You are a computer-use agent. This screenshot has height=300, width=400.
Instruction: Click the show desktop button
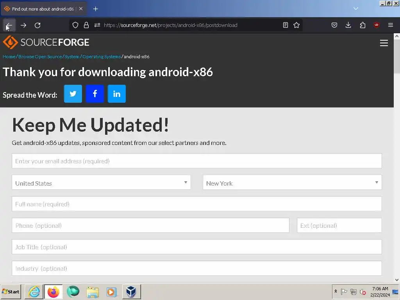(x=396, y=291)
